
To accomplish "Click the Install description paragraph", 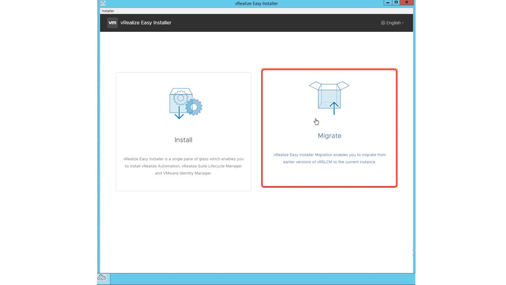I will (x=183, y=166).
